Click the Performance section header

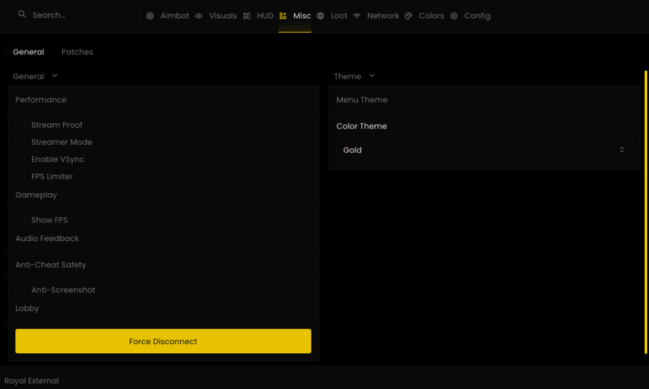(x=41, y=100)
